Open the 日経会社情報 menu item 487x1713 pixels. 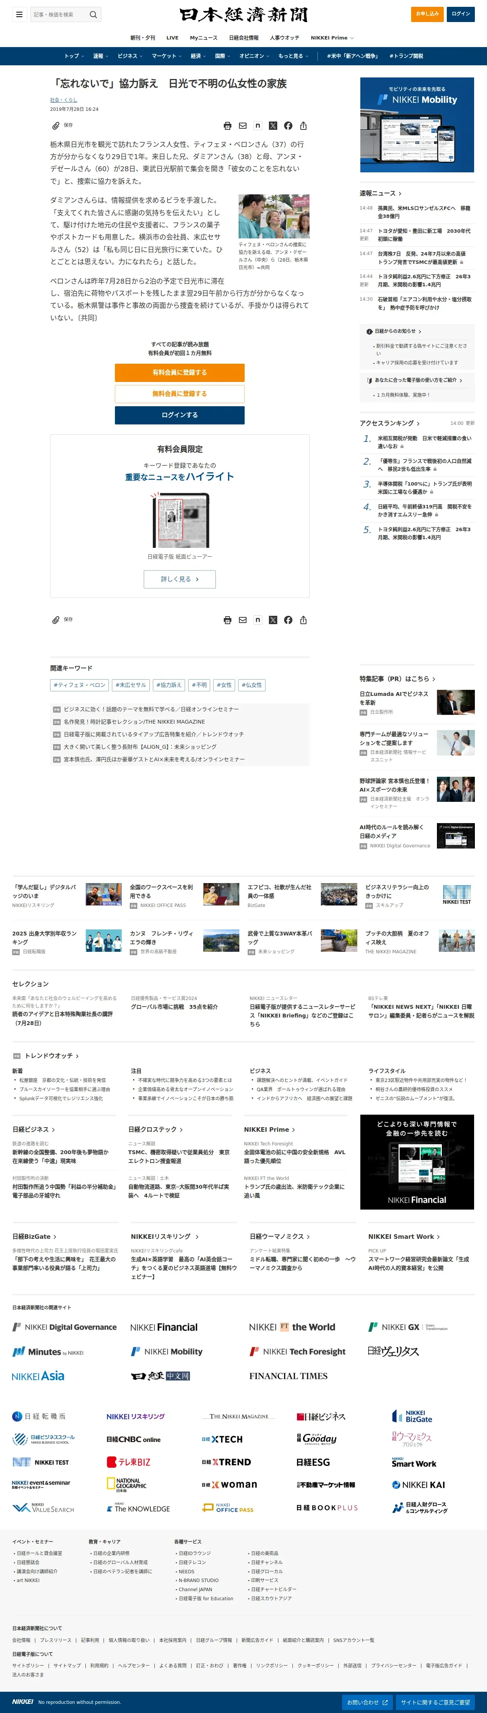[244, 38]
